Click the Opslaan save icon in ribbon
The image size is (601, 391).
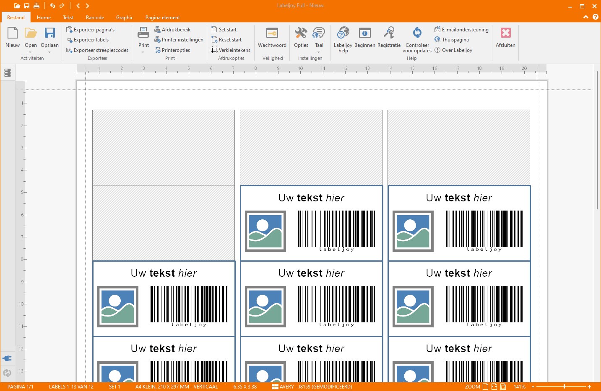[x=50, y=33]
